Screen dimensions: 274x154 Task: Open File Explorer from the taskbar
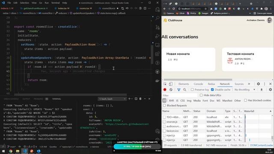click(x=18, y=151)
